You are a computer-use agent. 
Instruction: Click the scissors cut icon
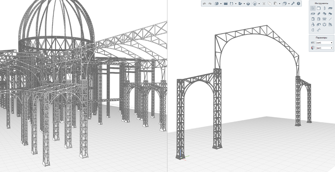tap(264, 4)
